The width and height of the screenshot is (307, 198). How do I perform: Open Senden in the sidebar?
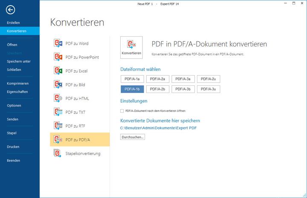(12, 119)
